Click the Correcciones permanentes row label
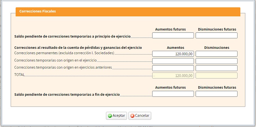 (64, 53)
